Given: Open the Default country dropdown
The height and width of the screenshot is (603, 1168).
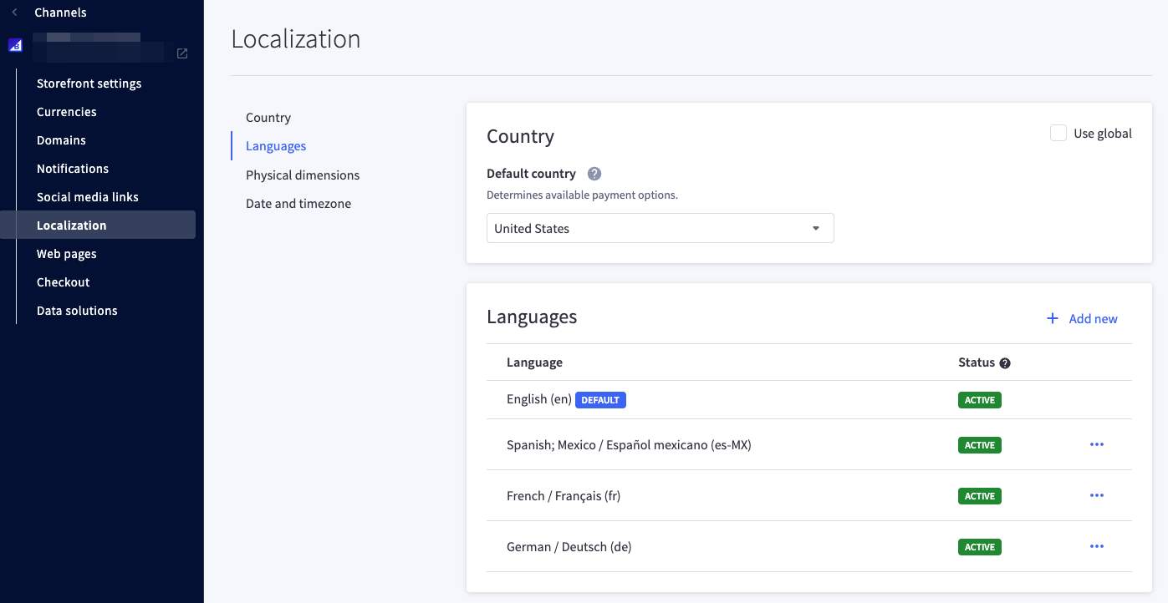Looking at the screenshot, I should click(660, 228).
